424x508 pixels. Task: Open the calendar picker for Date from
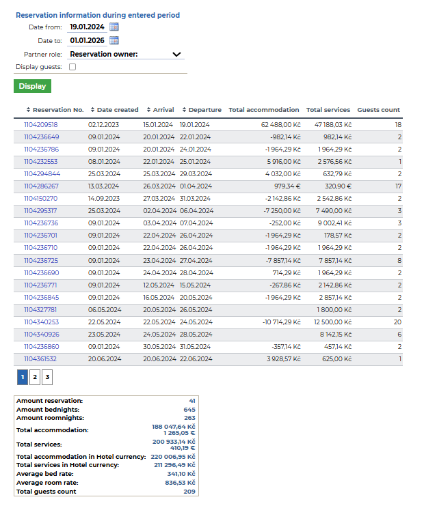114,27
